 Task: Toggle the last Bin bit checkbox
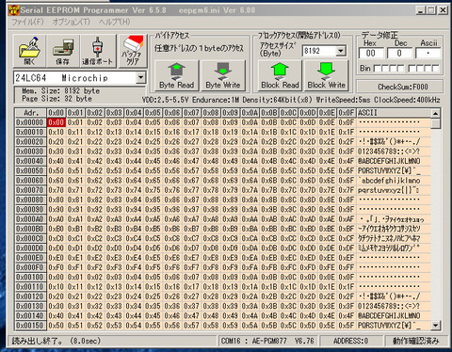[435, 69]
